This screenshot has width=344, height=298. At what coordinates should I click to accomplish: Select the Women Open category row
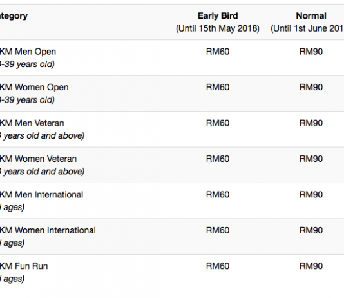coord(172,94)
